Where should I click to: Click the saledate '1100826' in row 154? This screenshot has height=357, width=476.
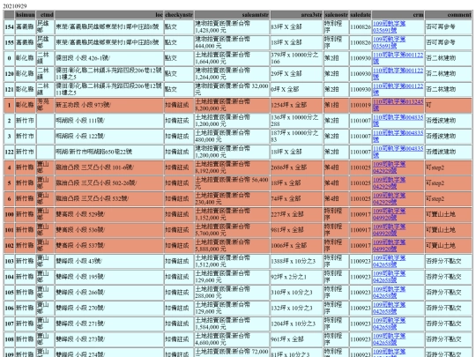coord(361,27)
